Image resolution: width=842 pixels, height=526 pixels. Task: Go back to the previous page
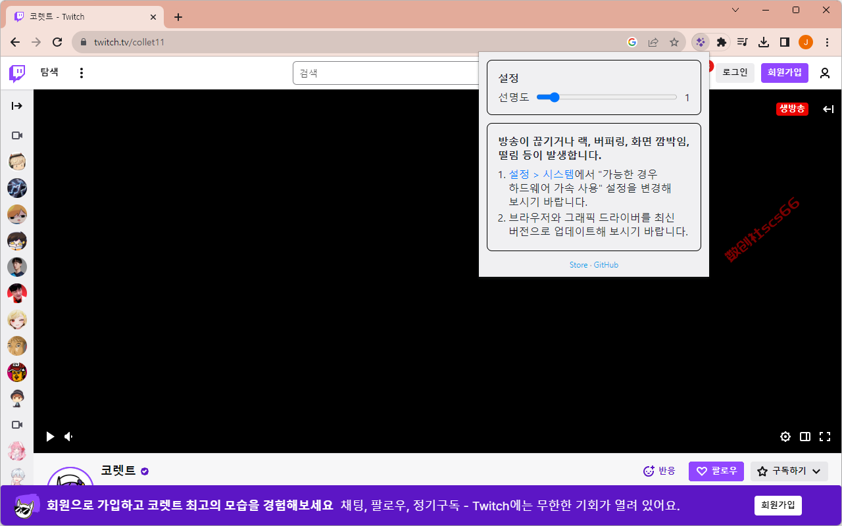click(15, 42)
